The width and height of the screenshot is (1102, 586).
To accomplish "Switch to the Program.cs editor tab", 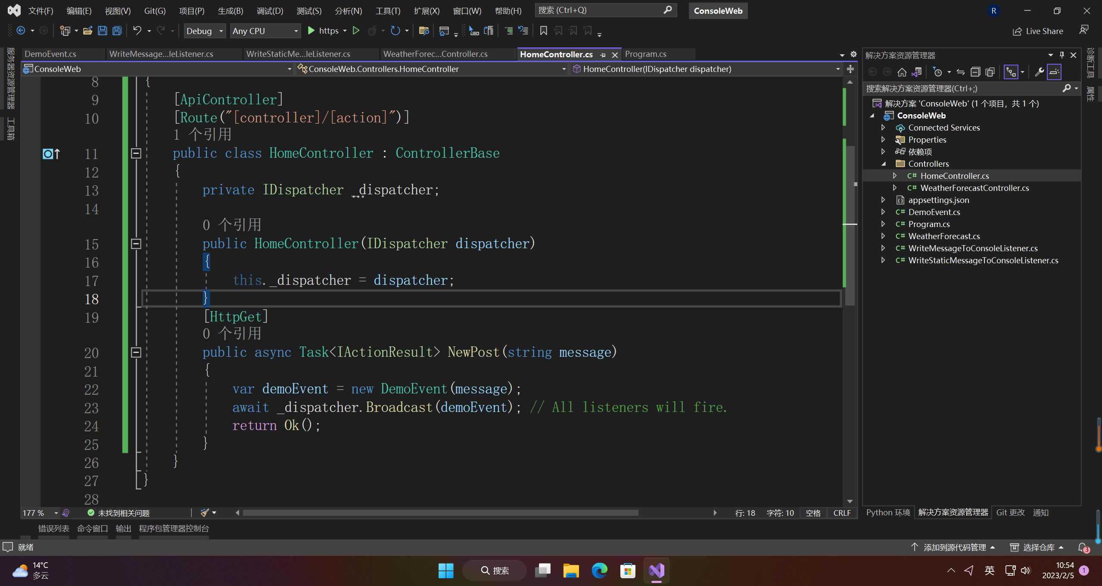I will 645,54.
